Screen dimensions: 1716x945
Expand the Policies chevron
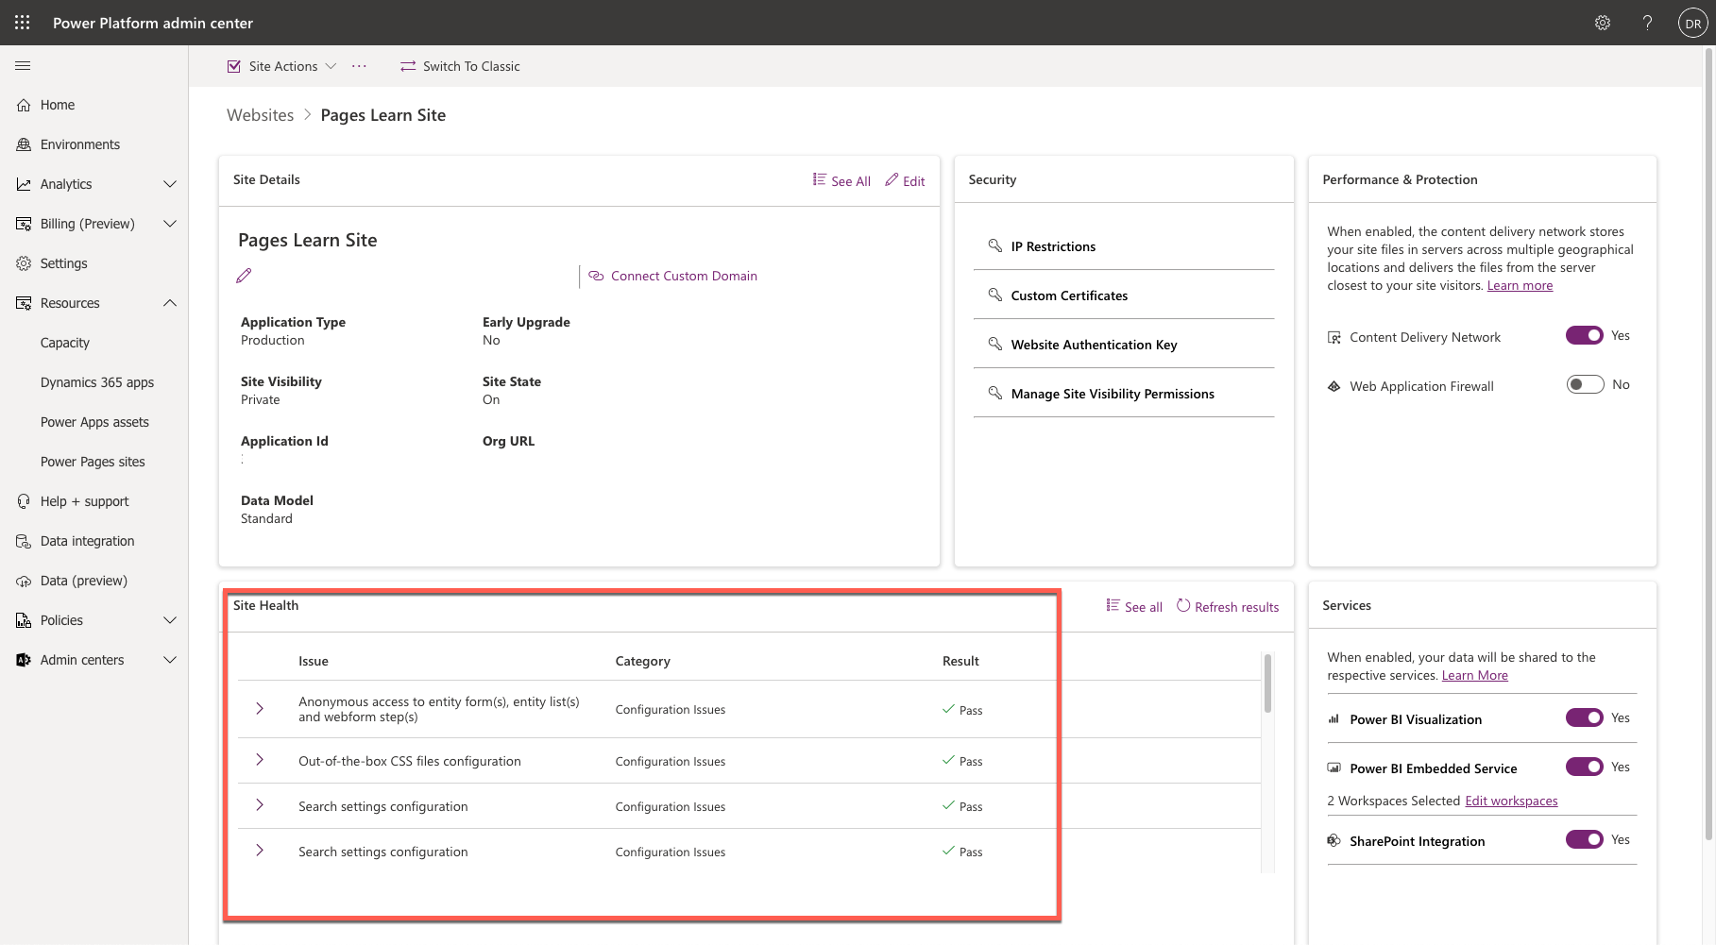click(170, 620)
